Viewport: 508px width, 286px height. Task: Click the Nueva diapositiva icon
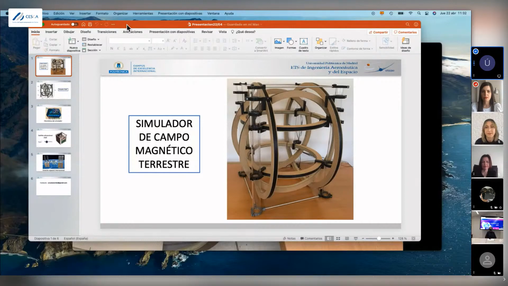coord(72,41)
